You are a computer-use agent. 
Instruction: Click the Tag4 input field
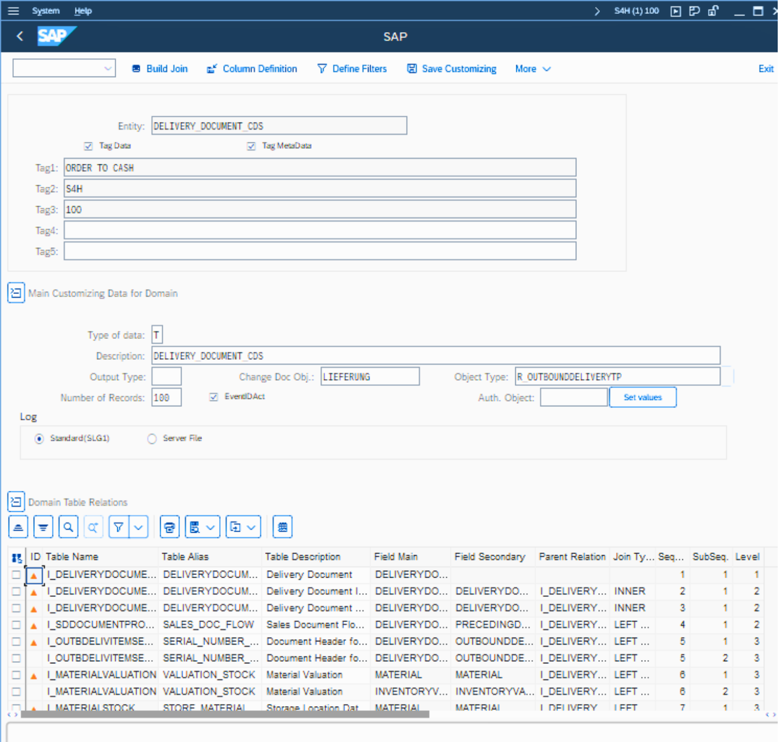[320, 231]
